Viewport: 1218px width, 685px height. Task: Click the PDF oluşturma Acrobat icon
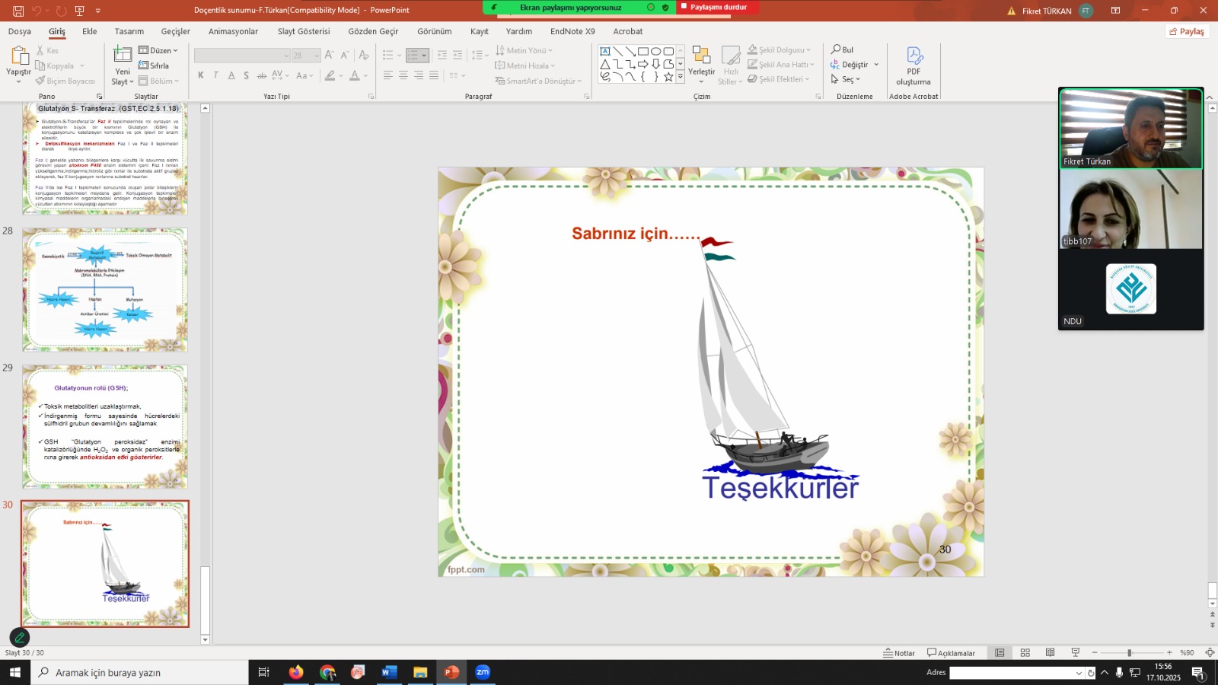(914, 56)
